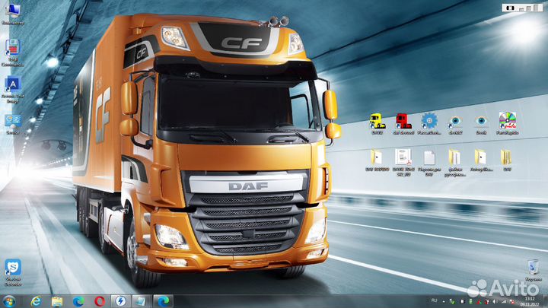Open the Acronis True Image shortcut
This screenshot has width=548, height=308.
point(13,90)
